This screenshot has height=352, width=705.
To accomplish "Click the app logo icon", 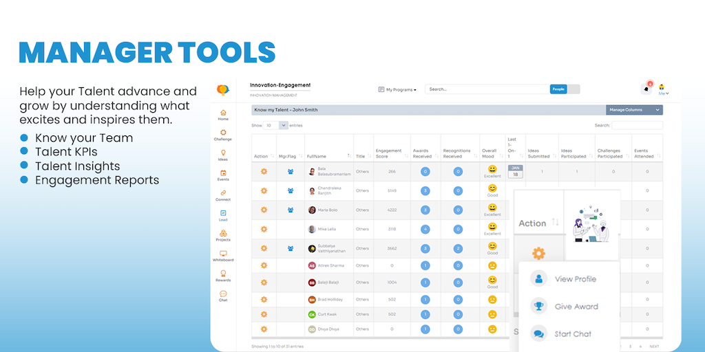I will point(222,90).
